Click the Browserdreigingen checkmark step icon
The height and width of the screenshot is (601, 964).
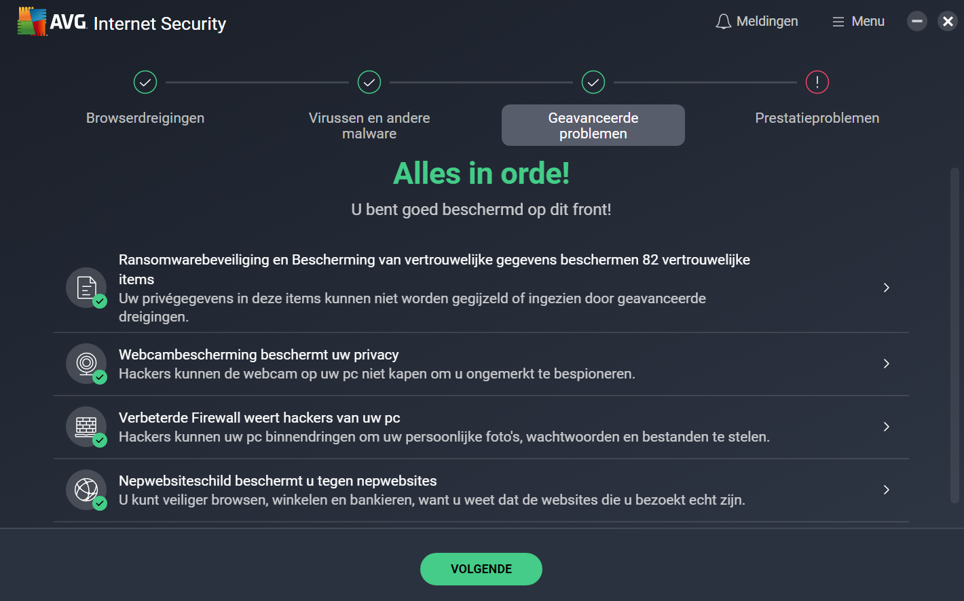coord(145,82)
